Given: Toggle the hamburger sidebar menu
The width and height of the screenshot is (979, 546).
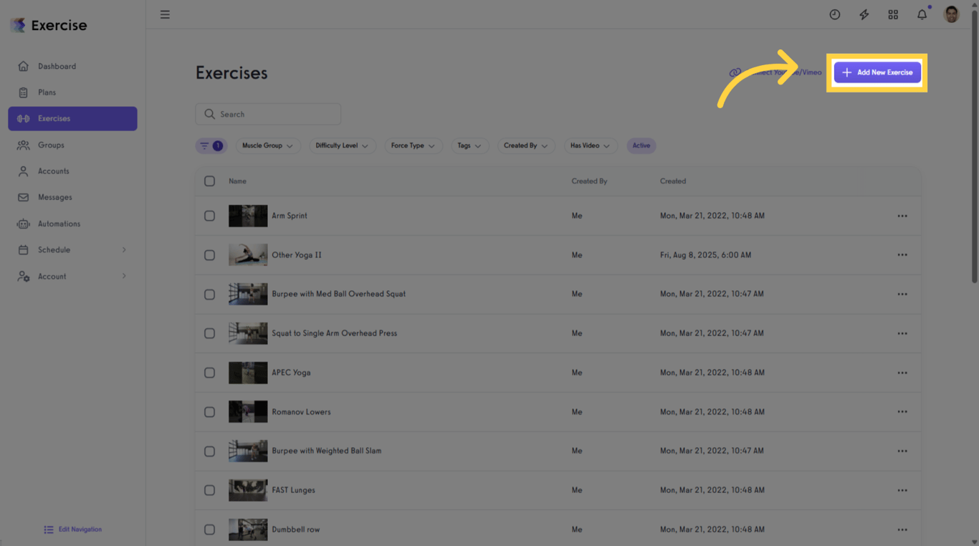Looking at the screenshot, I should [165, 14].
